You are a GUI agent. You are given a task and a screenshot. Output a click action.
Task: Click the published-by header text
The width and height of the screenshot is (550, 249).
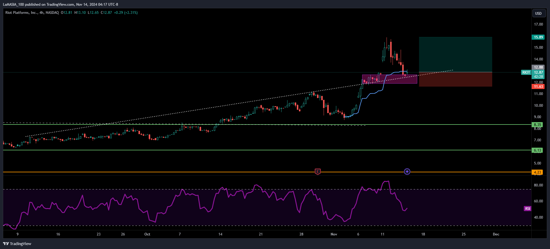coord(61,5)
